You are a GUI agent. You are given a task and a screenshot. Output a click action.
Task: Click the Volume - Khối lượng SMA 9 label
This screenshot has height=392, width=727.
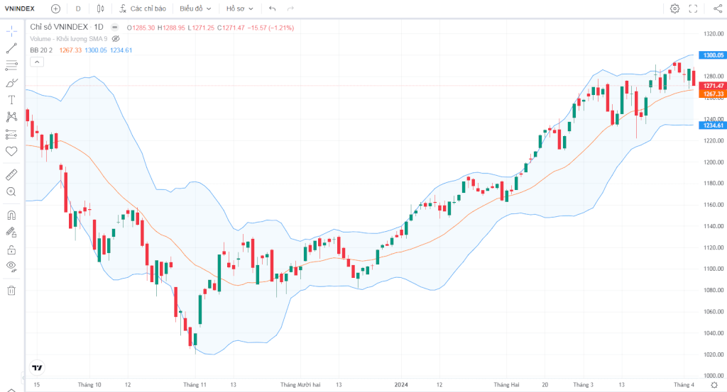(x=69, y=39)
